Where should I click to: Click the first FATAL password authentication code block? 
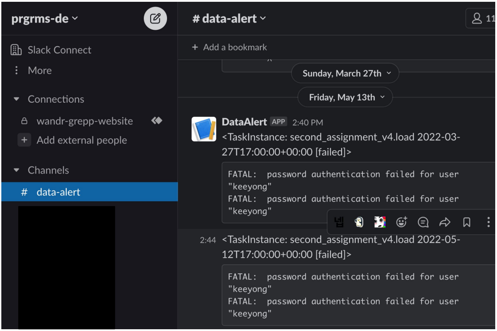pos(358,193)
